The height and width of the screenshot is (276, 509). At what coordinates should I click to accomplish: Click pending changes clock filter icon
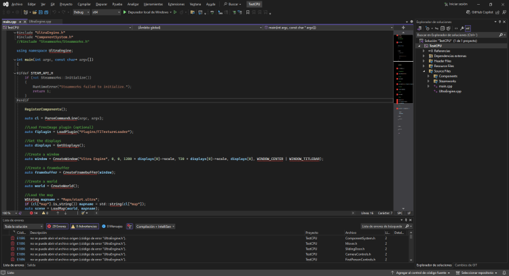tap(428, 28)
